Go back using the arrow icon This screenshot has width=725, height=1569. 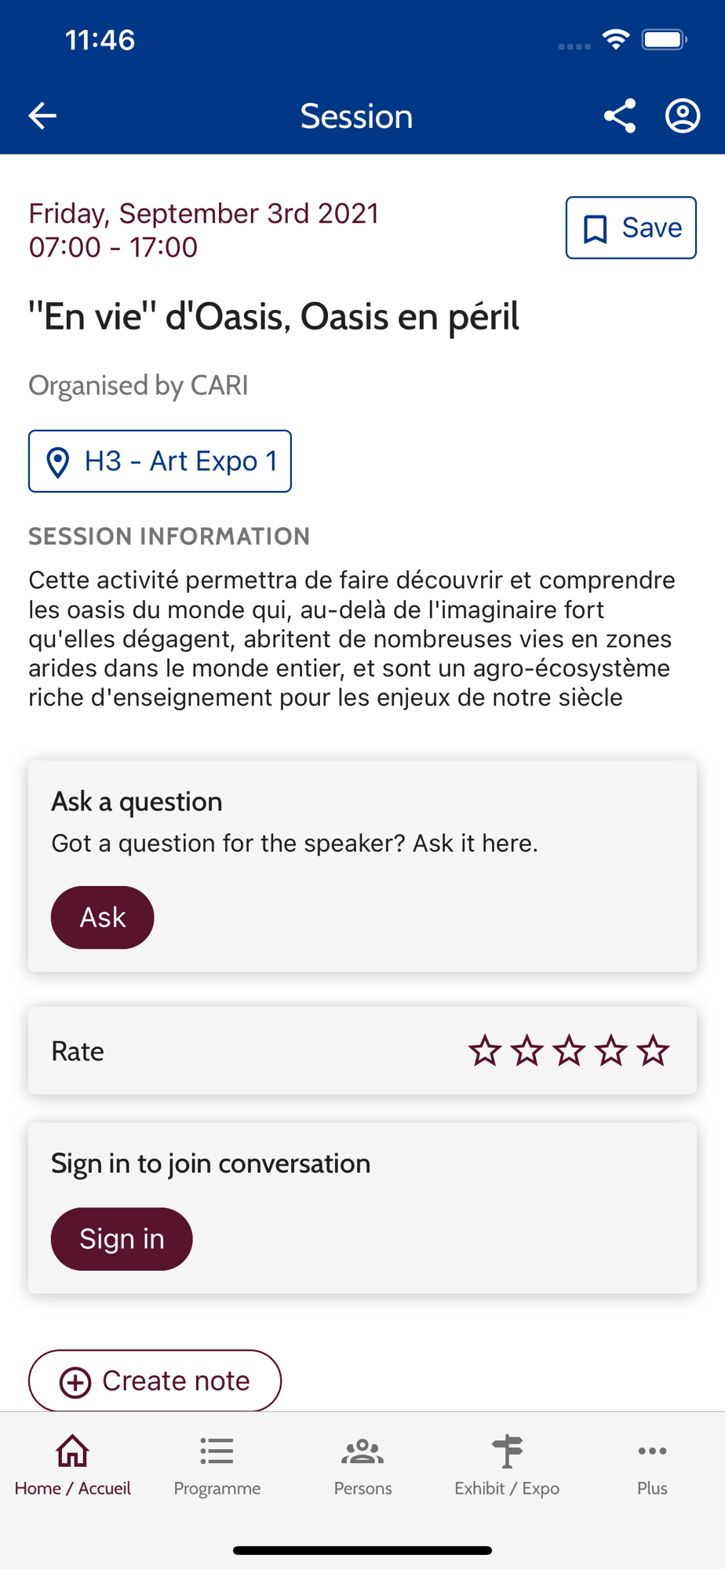(42, 116)
